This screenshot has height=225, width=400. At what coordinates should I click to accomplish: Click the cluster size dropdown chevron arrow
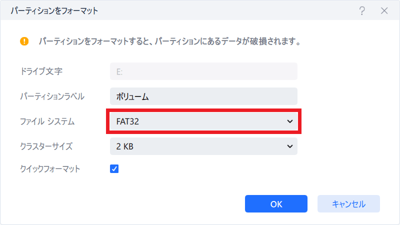click(289, 146)
